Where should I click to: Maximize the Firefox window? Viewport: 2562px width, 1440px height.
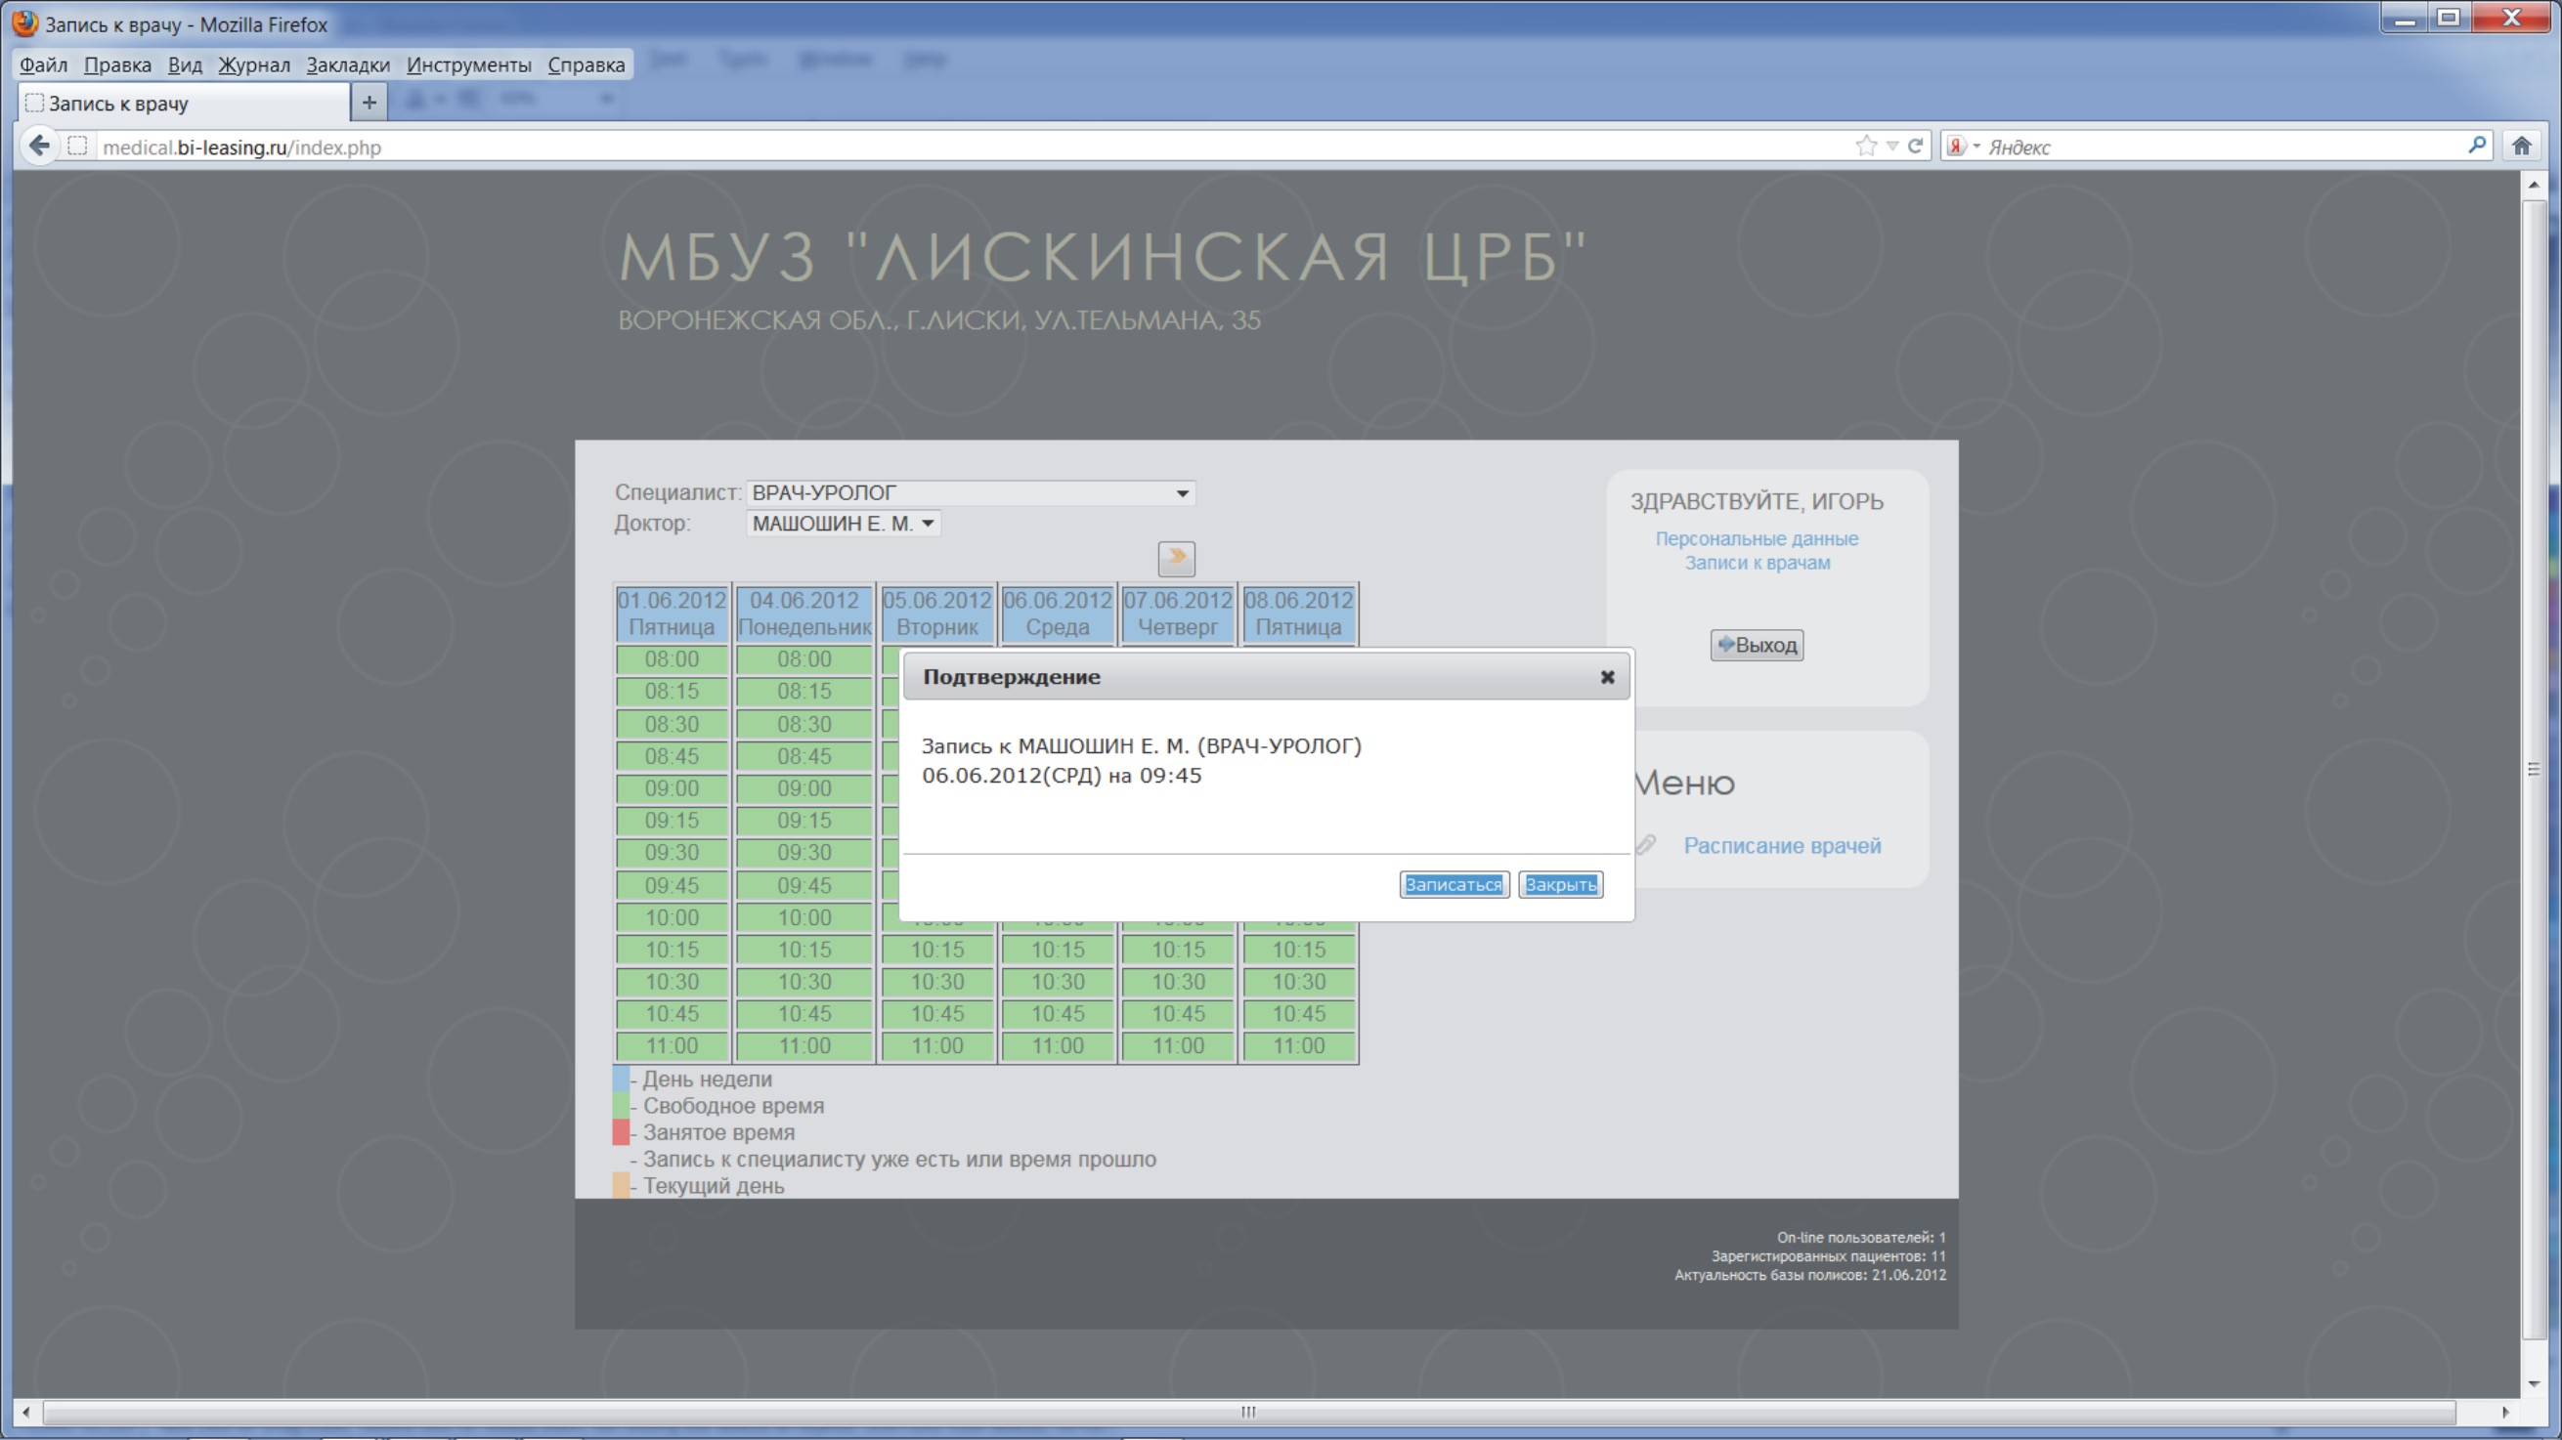click(2448, 18)
